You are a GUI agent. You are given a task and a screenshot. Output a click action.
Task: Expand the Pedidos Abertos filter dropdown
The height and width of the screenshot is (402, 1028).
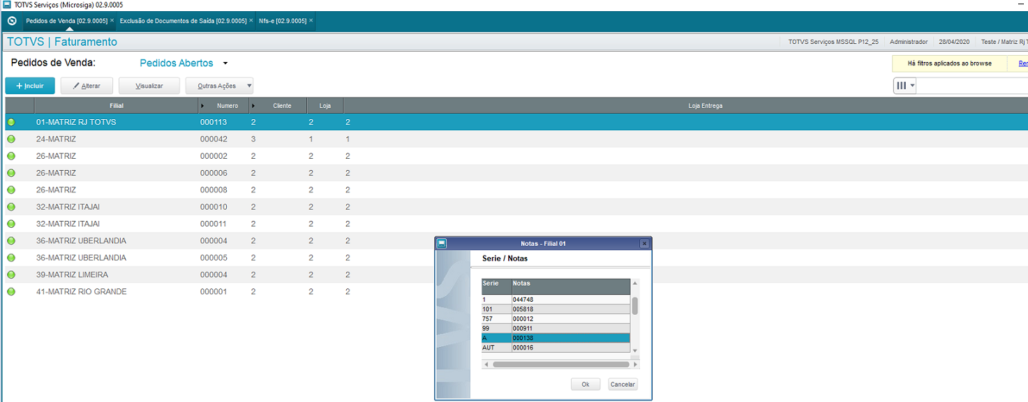(x=225, y=63)
